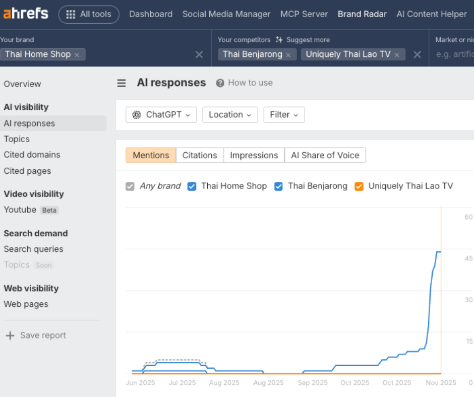Screen dimensions: 474x397
Task: Click Suggest more competitors link
Action: pos(302,40)
